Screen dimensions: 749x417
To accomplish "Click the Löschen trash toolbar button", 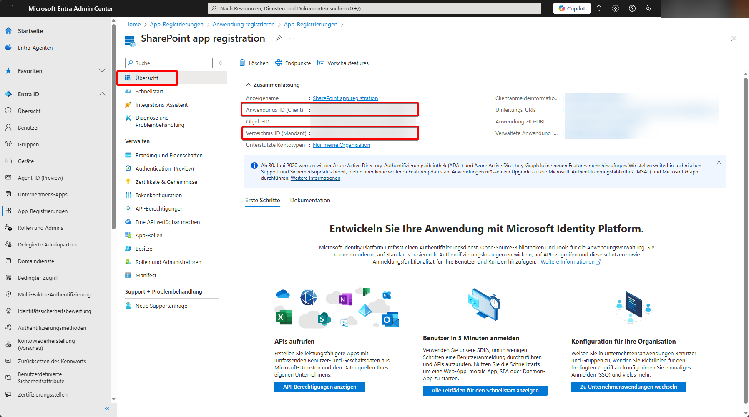I will [254, 63].
